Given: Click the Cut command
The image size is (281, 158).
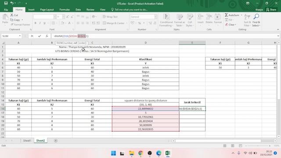Looking at the screenshot, I should [14, 15].
